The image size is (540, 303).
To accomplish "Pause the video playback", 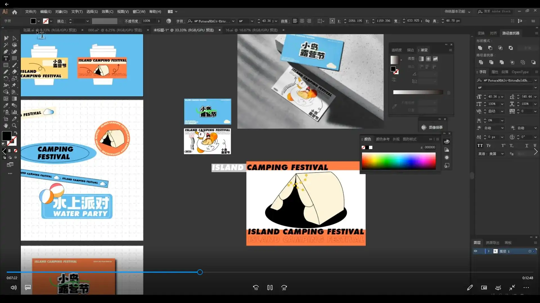I will click(270, 288).
